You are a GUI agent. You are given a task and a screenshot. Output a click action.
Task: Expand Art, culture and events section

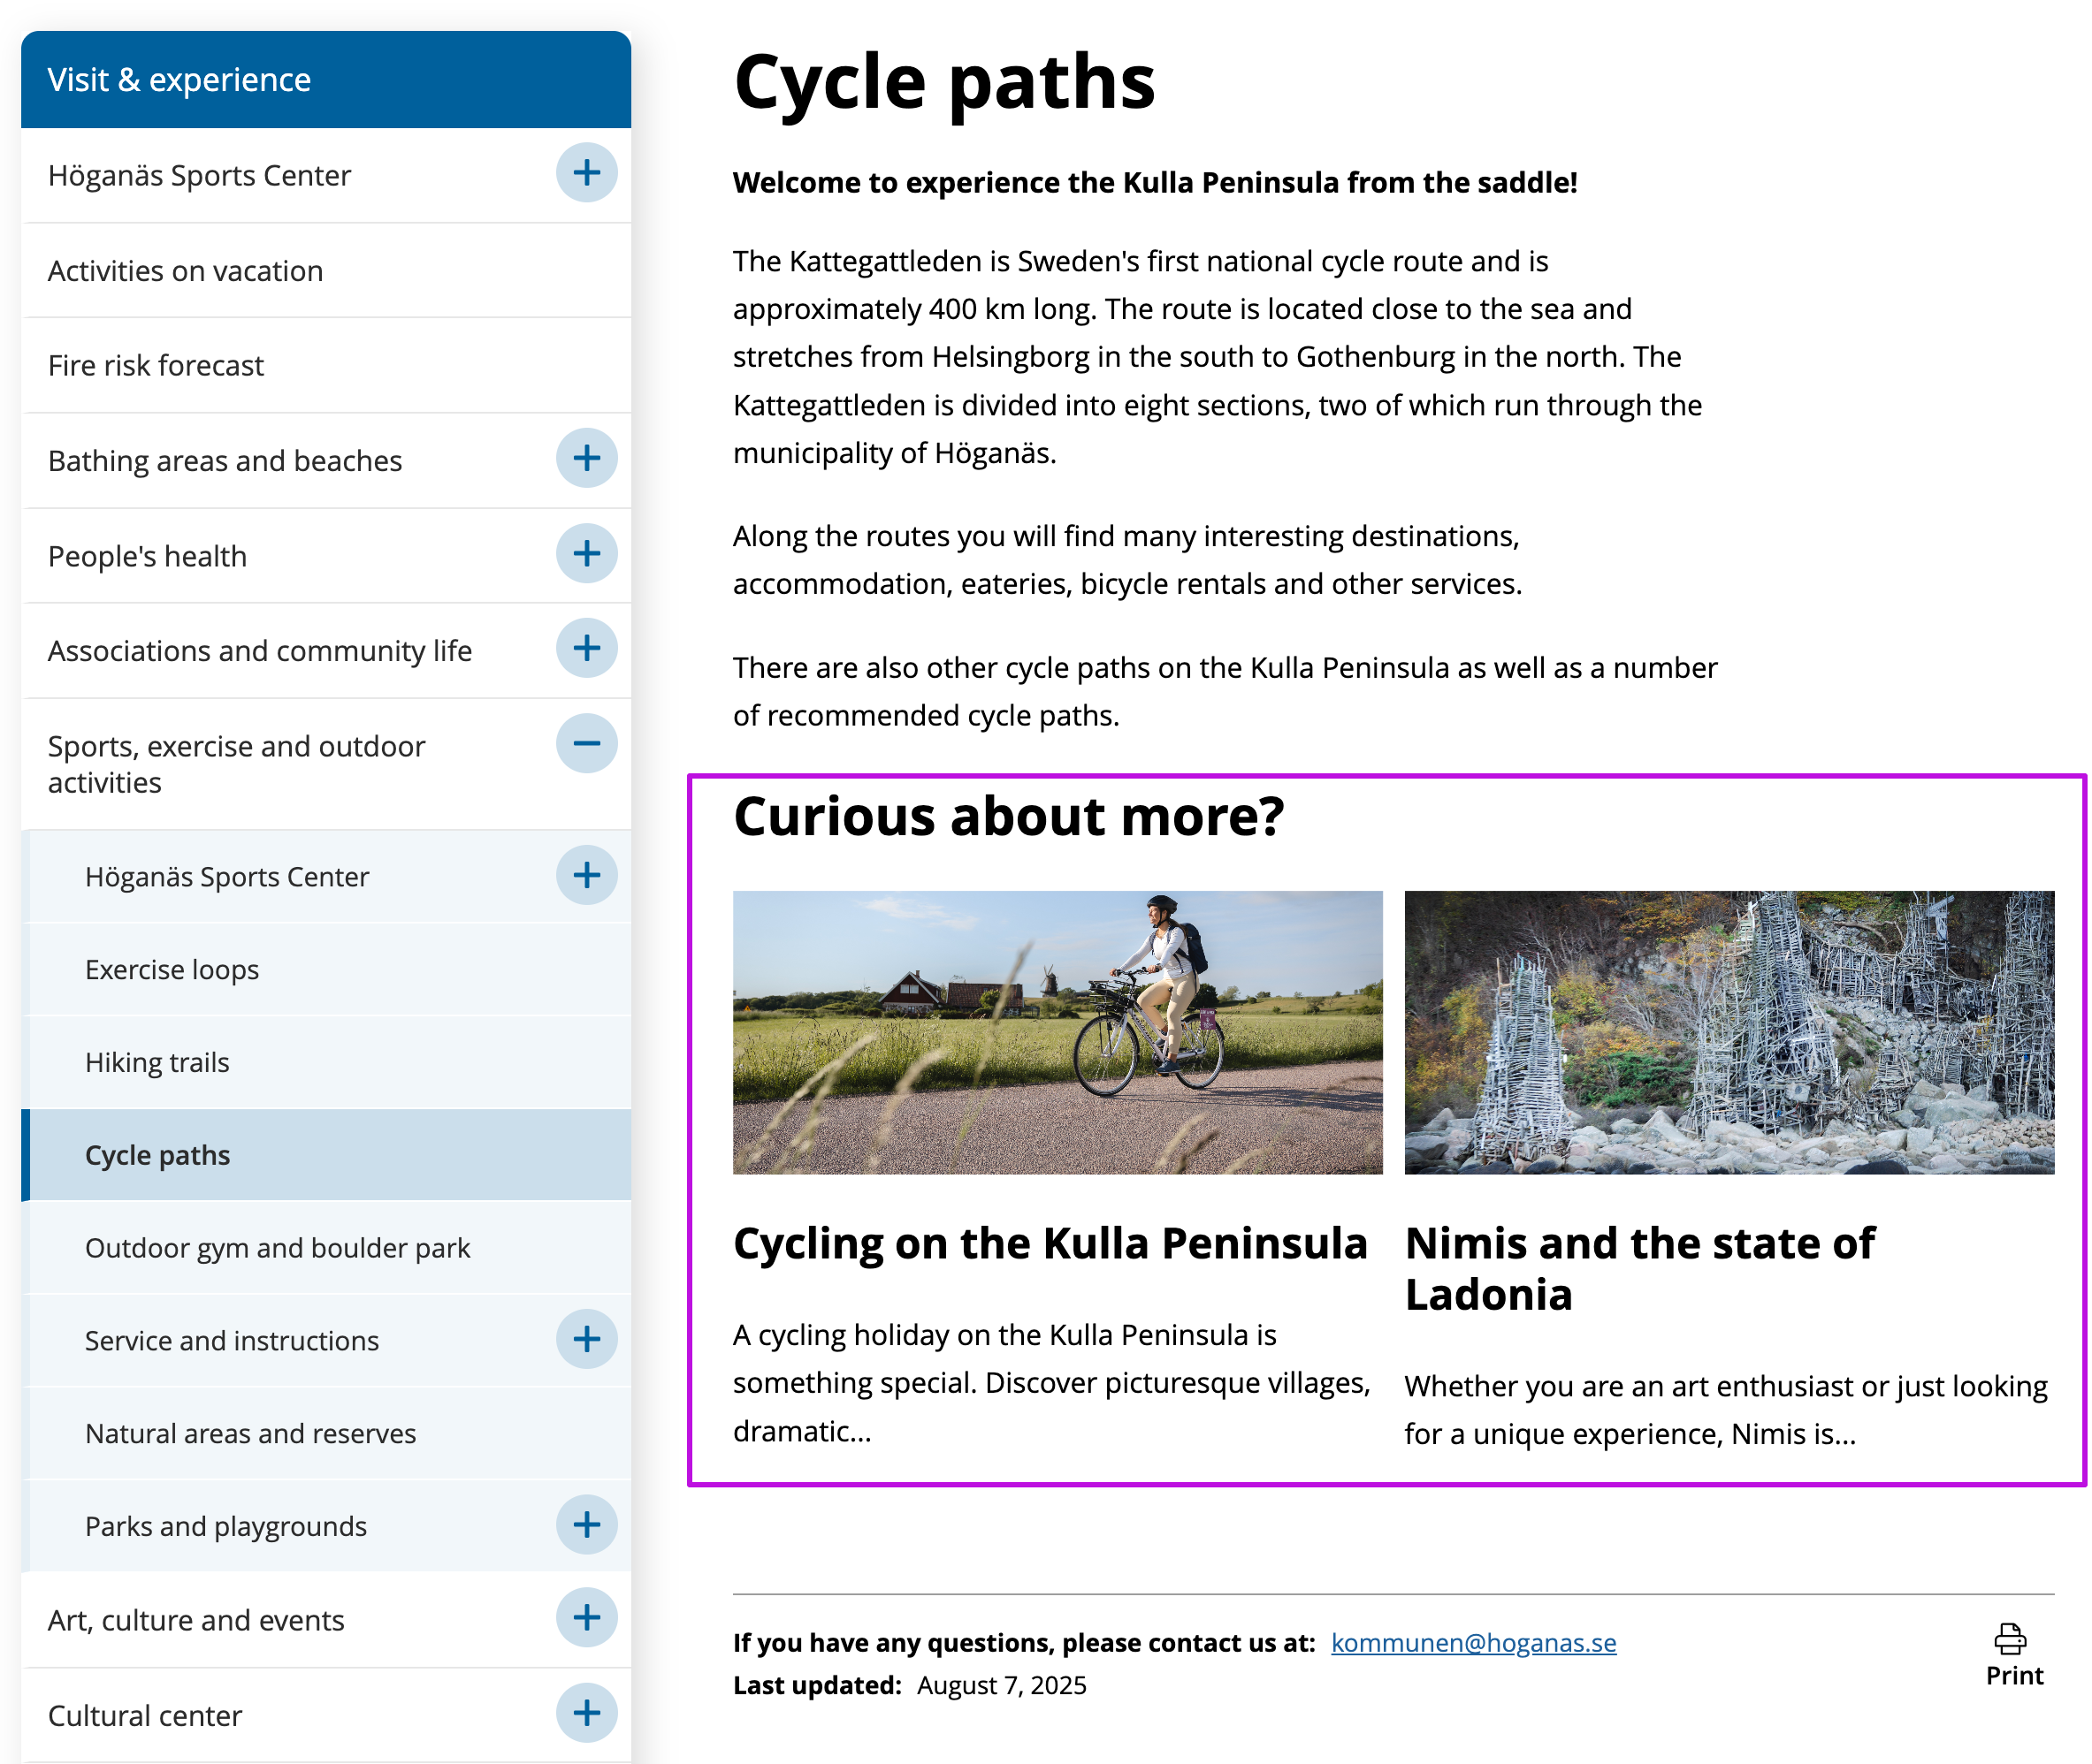586,1619
